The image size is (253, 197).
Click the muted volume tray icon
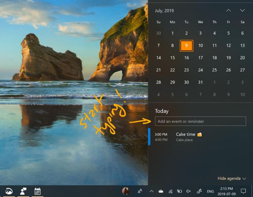point(188,191)
